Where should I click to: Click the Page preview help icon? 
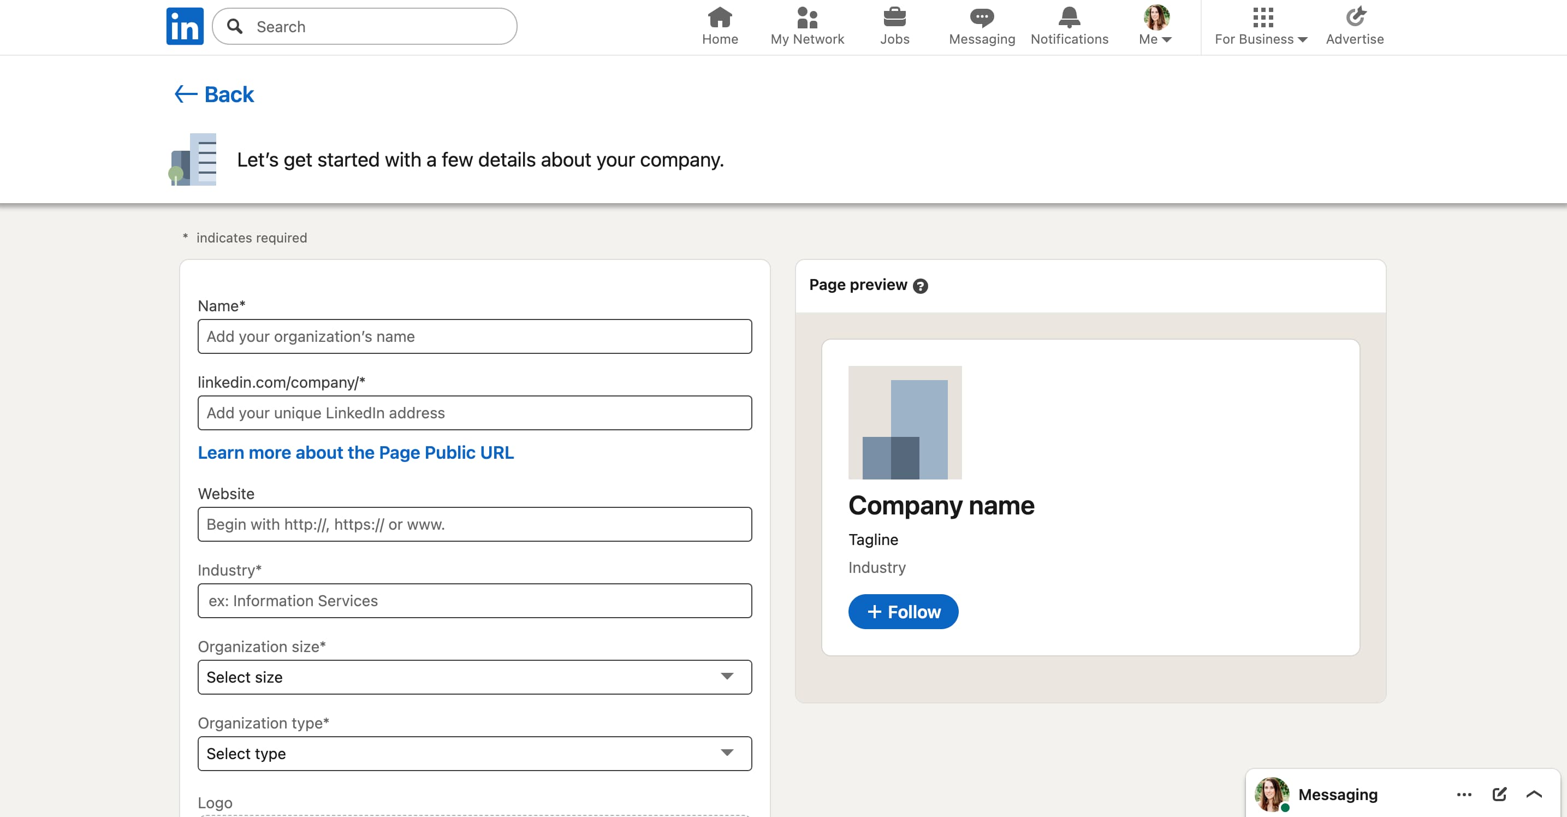click(921, 285)
